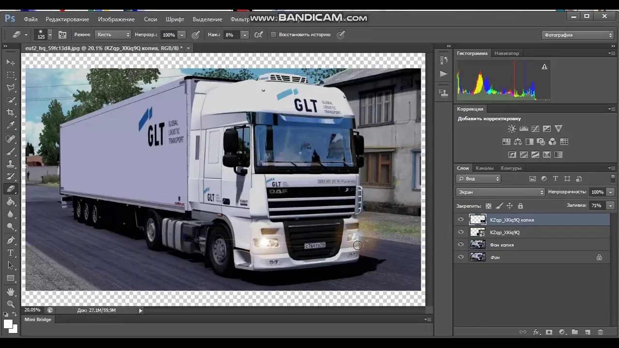Screen dimensions: 619x348
Task: Open layer Непрозрачность dropdown arrow
Action: point(611,192)
